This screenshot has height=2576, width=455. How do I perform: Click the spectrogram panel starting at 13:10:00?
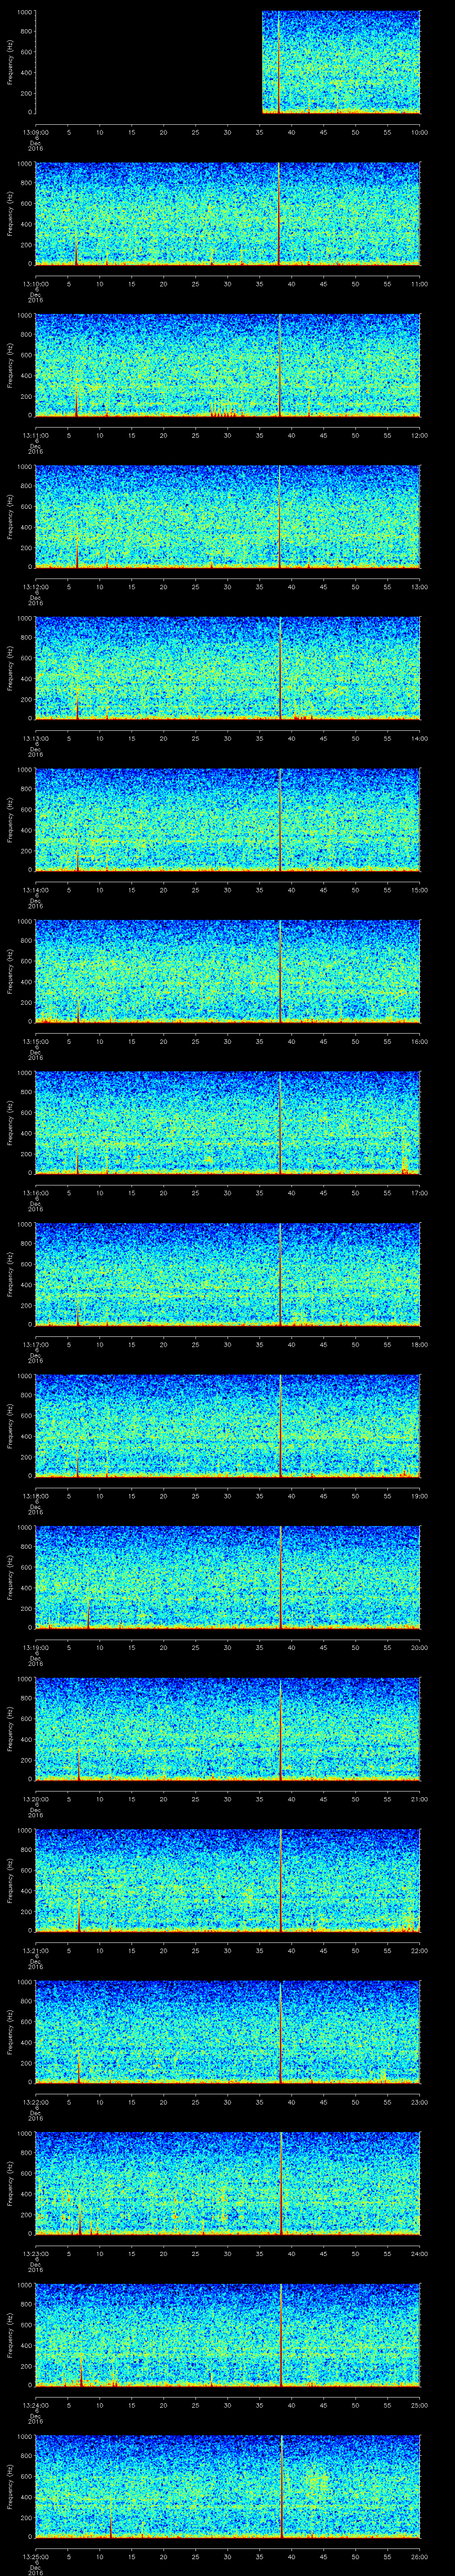pos(227,214)
